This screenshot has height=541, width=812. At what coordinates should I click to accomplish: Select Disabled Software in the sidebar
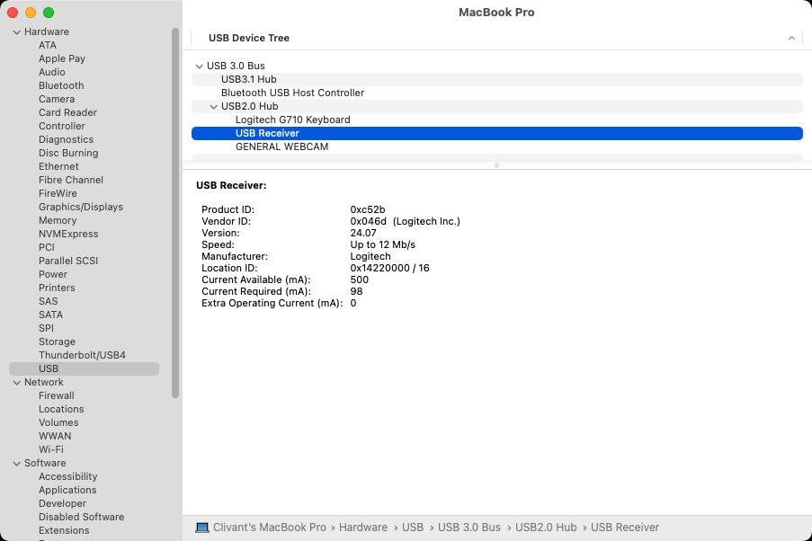click(x=81, y=517)
